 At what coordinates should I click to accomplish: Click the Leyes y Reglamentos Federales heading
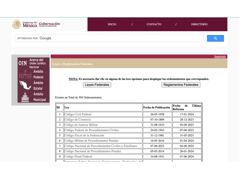point(72,64)
